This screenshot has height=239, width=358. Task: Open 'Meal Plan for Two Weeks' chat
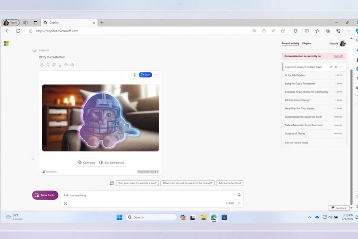pyautogui.click(x=314, y=108)
